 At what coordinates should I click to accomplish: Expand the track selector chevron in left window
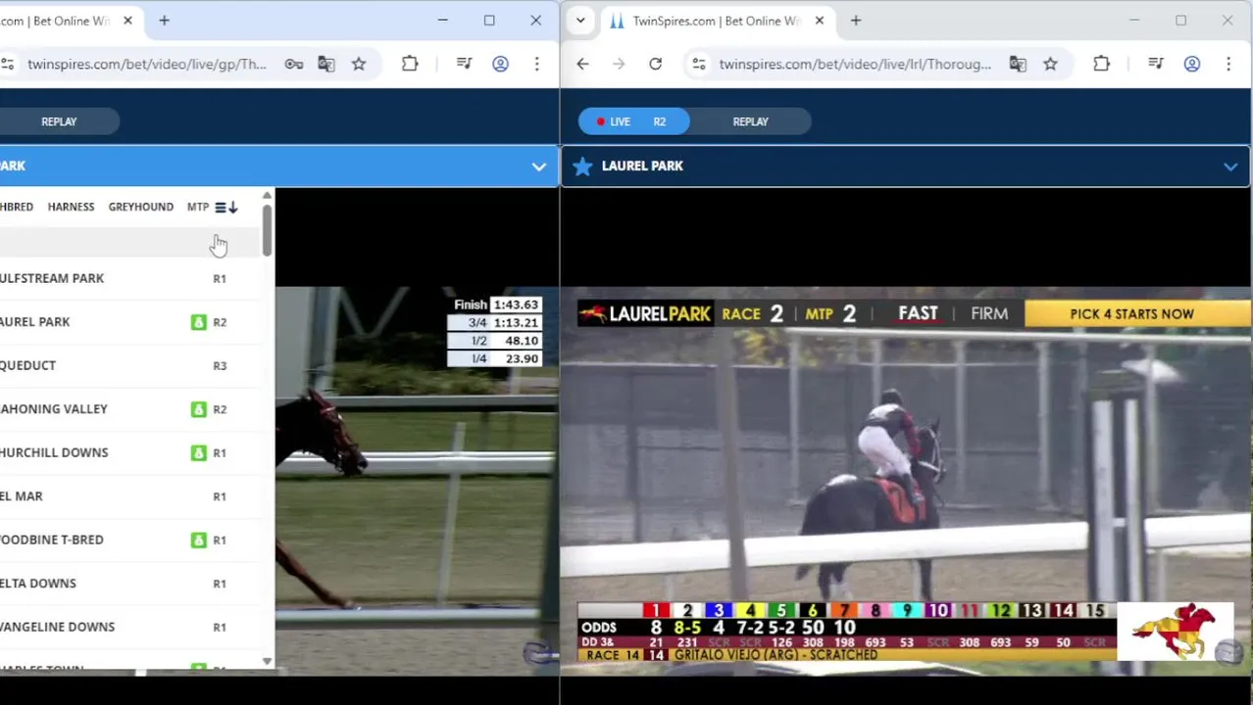click(538, 166)
